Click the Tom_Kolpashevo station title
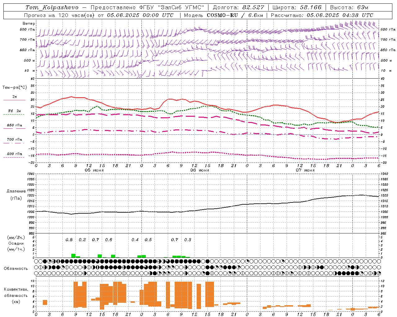397x317 pixels. point(52,7)
